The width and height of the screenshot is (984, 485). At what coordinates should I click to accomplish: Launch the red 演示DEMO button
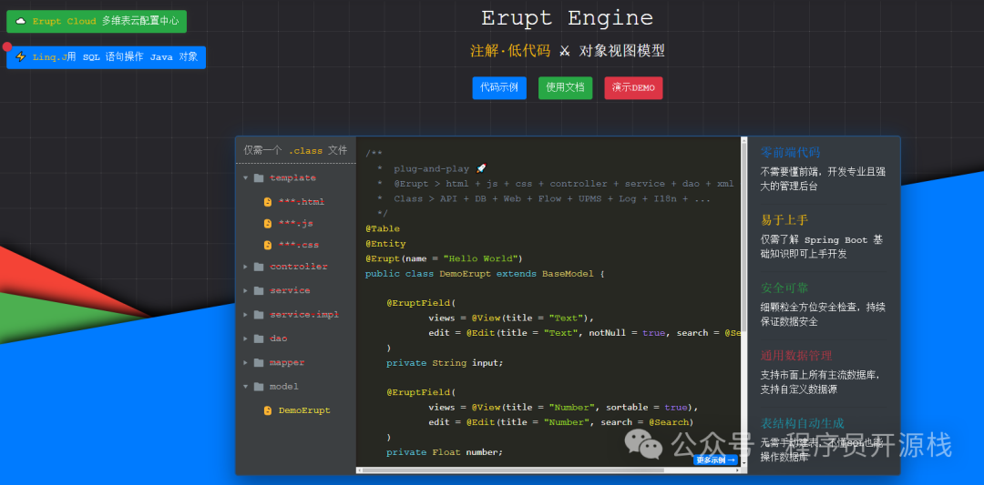(633, 88)
